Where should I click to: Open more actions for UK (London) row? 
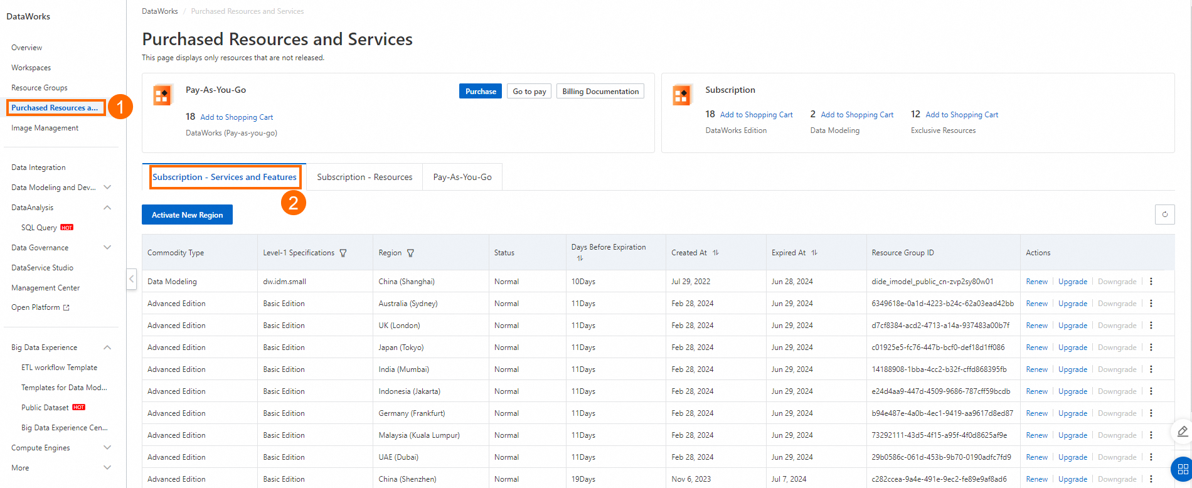pos(1151,326)
